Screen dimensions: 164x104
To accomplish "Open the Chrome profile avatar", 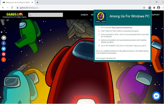I will pos(159,8).
